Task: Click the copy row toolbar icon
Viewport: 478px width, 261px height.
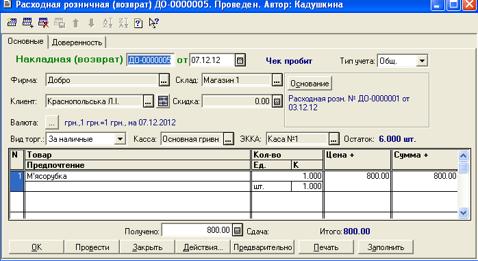Action: 60,23
